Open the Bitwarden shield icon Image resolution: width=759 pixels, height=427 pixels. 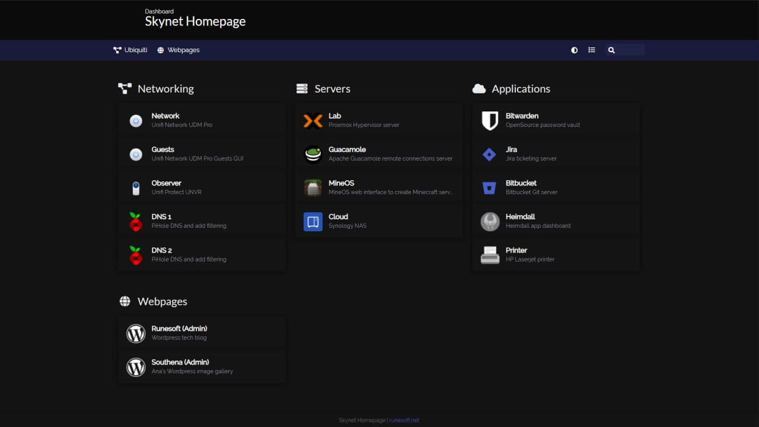(489, 121)
